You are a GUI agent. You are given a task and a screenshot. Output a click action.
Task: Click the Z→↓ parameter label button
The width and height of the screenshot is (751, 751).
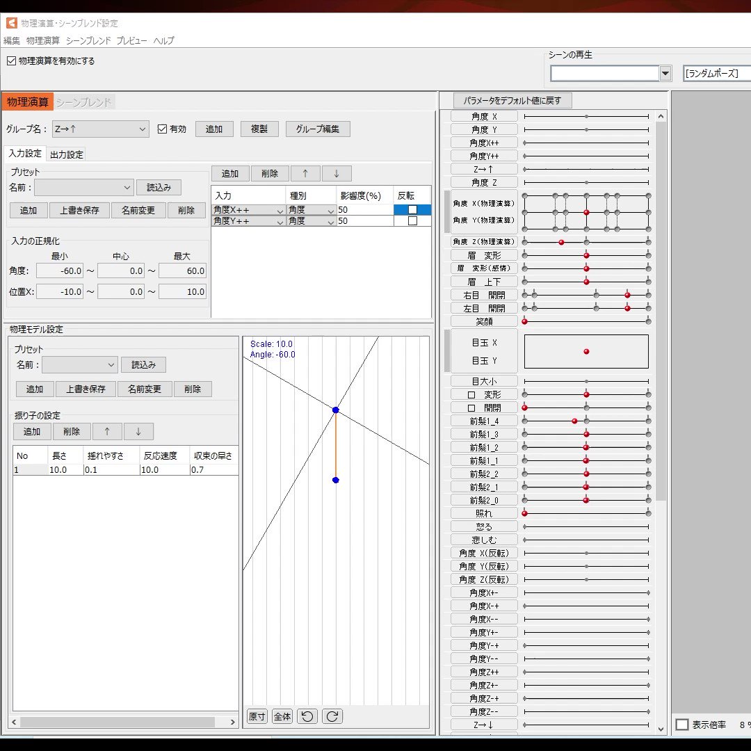coord(484,725)
